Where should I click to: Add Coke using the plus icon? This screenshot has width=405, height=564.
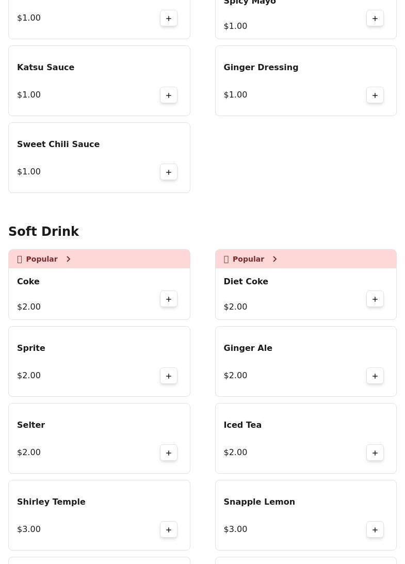(169, 299)
